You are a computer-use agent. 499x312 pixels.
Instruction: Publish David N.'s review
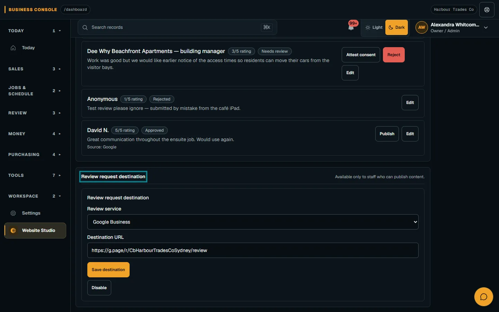tap(387, 134)
